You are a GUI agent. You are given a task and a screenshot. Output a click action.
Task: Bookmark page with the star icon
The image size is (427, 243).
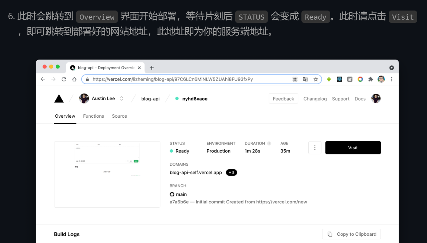point(316,79)
